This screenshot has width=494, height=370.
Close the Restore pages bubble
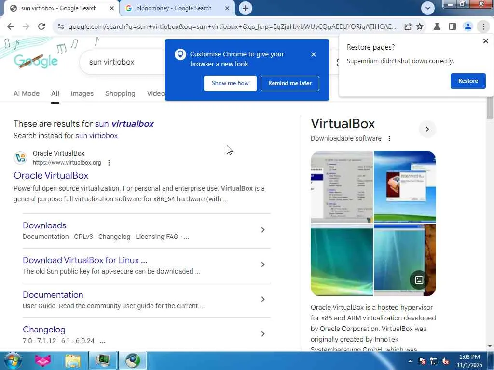pos(485,41)
